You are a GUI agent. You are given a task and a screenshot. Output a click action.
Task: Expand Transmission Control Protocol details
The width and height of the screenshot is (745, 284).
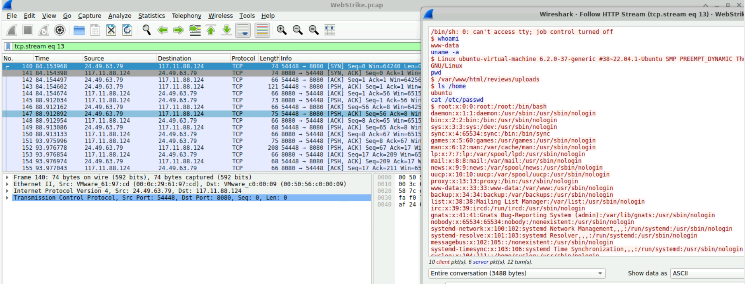click(7, 198)
